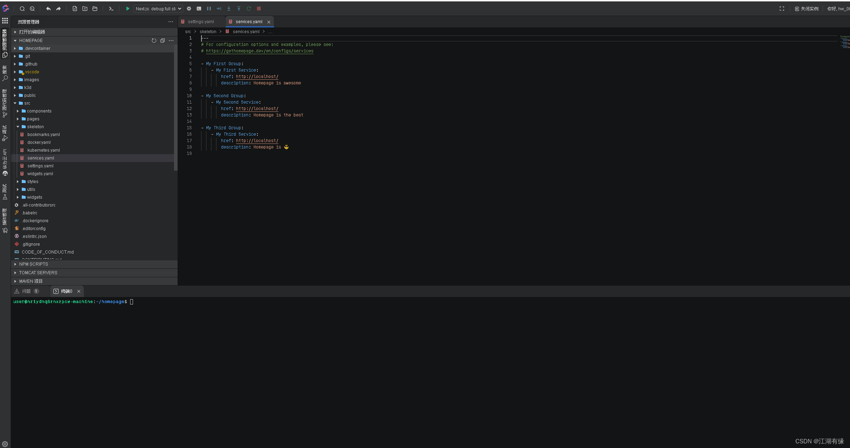Click the gethomepage.dev services docs link
The image size is (850, 448).
260,51
